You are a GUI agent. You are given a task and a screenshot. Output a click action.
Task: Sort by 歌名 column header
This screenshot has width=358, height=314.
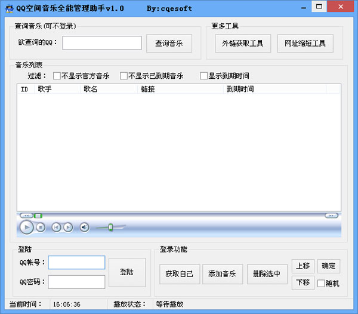pos(109,89)
